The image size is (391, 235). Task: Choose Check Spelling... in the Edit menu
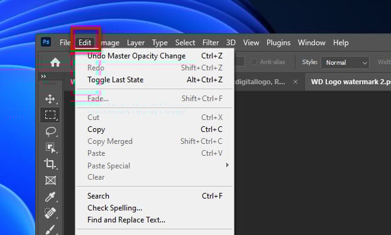coord(155,208)
